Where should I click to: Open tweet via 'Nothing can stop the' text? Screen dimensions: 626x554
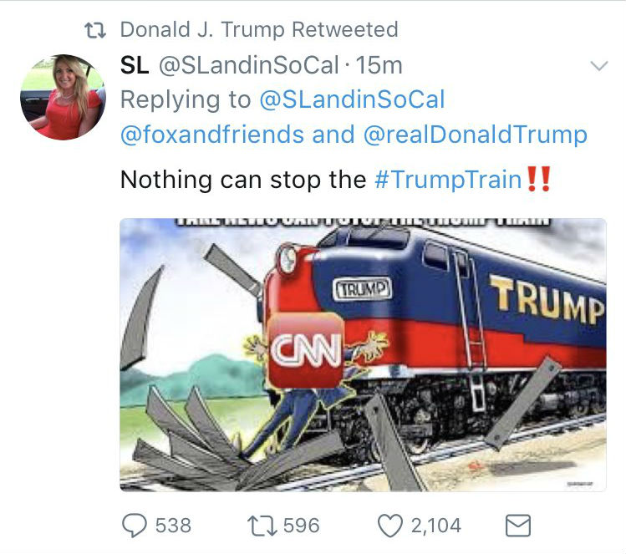pyautogui.click(x=242, y=179)
